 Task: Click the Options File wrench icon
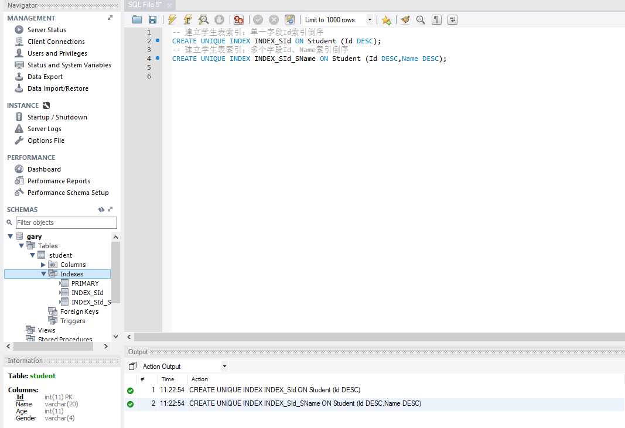pos(19,141)
